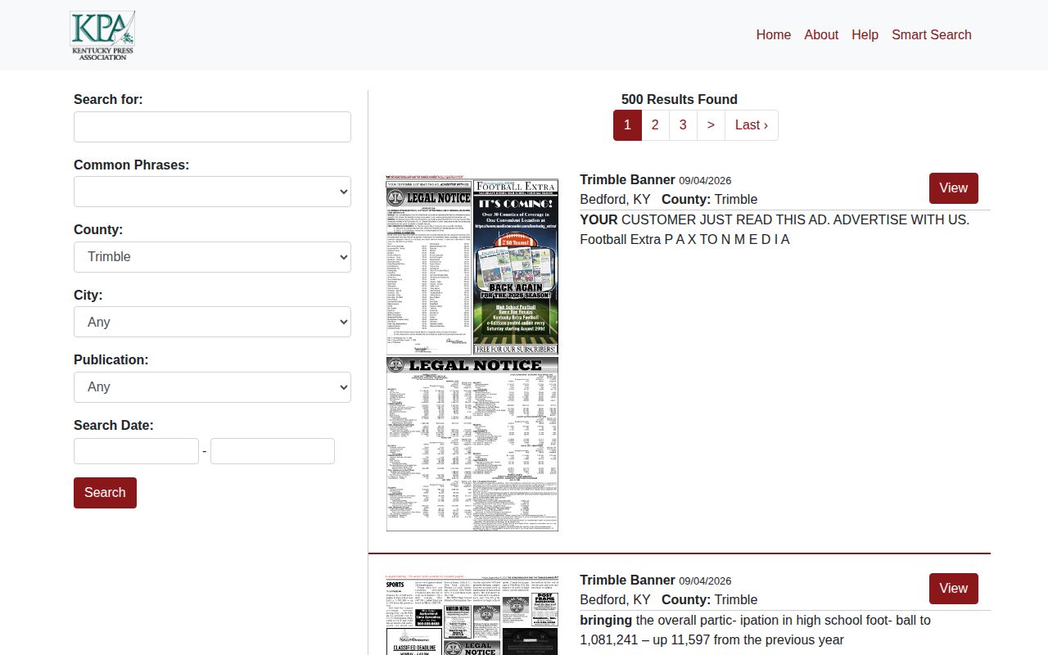Focus the Search for text field
The height and width of the screenshot is (655, 1048).
coord(212,127)
